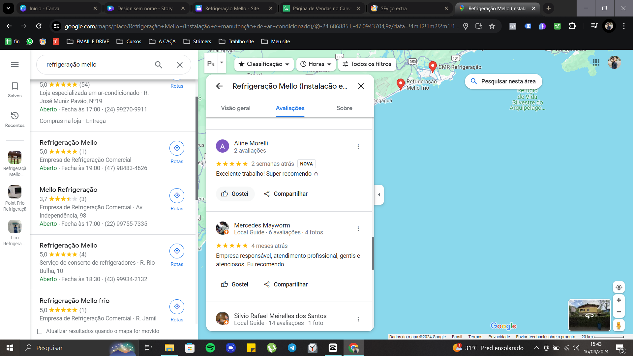The height and width of the screenshot is (356, 633).
Task: Open Google apps grid
Action: 596,62
